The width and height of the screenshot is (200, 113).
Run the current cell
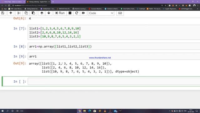[60, 13]
